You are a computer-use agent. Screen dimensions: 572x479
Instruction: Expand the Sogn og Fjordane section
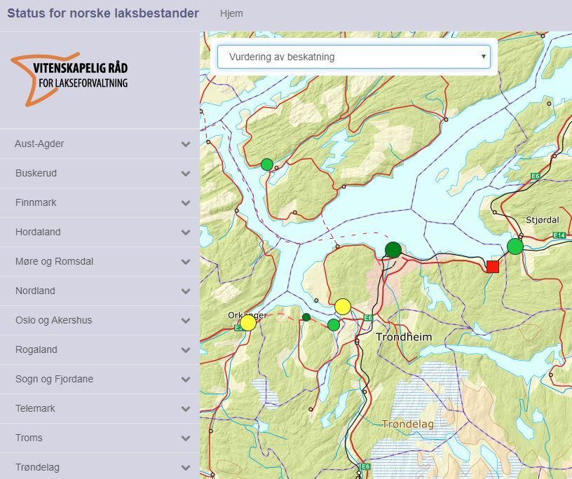click(98, 379)
